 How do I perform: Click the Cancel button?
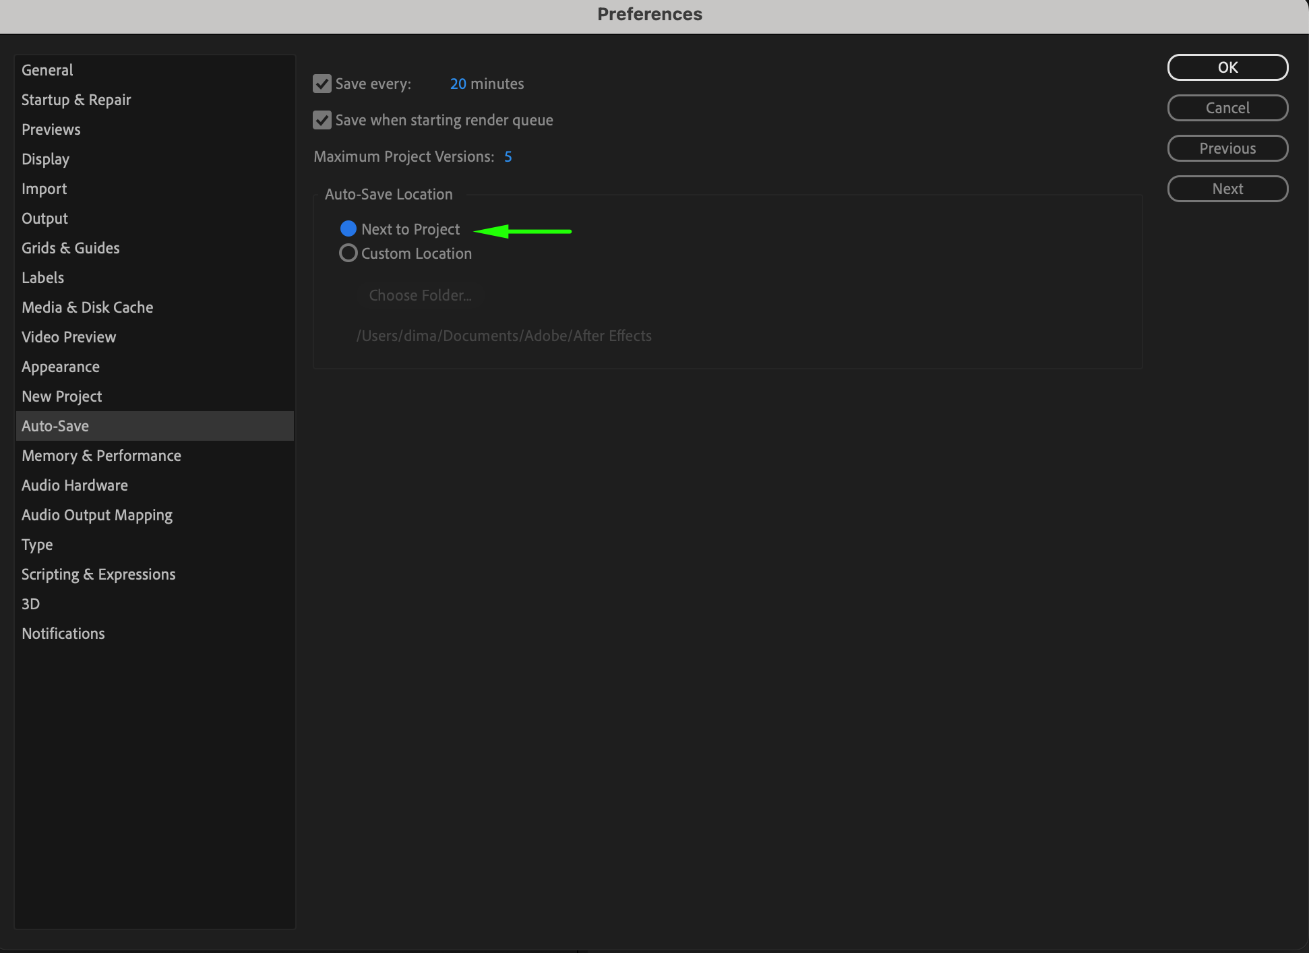1227,108
